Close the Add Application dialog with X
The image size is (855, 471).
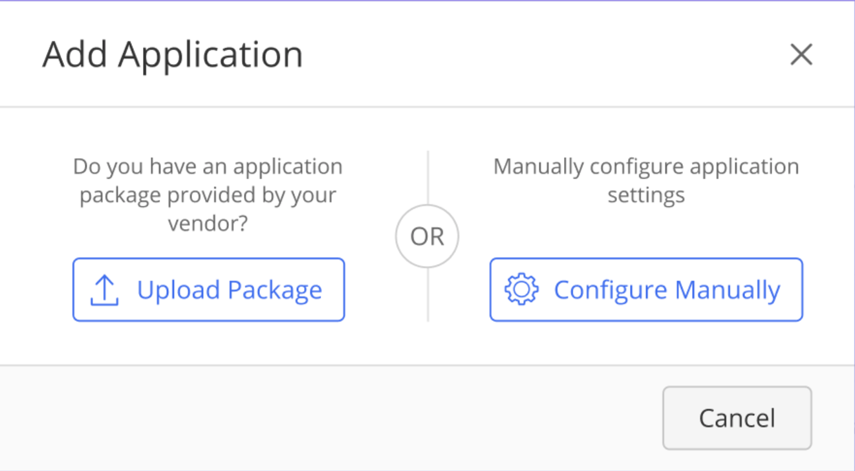click(x=801, y=55)
